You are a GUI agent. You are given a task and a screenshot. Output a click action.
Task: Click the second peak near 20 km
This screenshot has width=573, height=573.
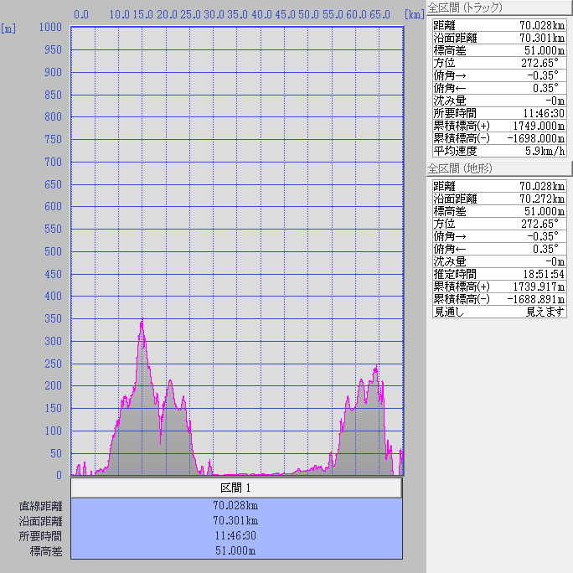pyautogui.click(x=170, y=381)
